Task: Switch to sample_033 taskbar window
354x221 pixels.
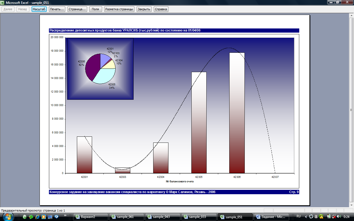Action: click(x=199, y=217)
